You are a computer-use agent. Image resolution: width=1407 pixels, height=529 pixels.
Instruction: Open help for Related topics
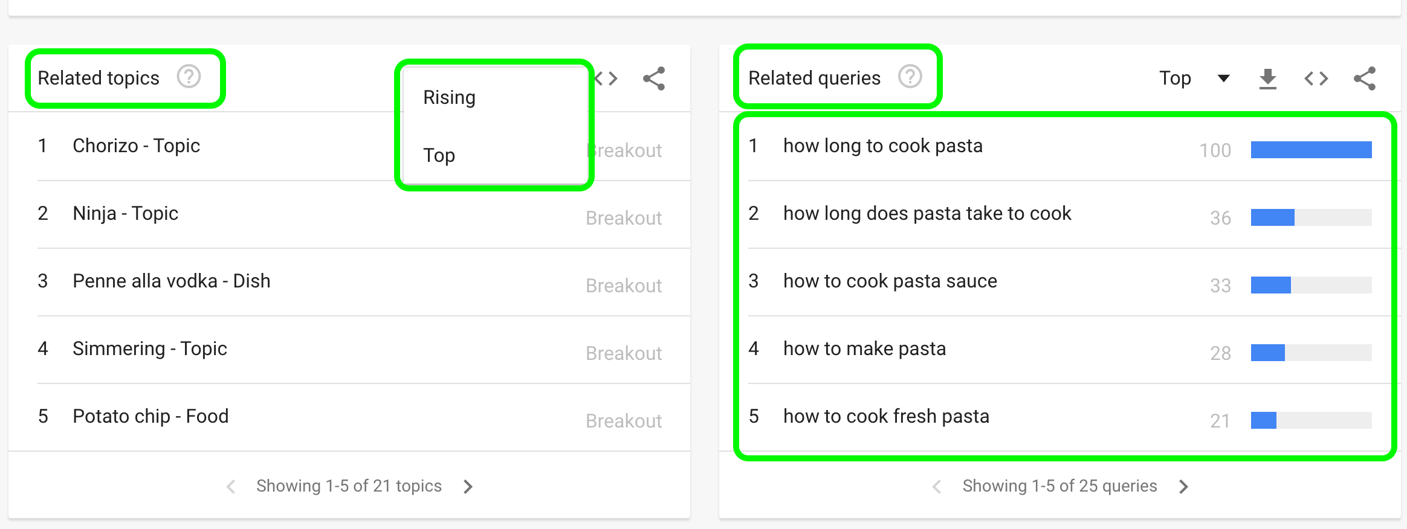click(x=189, y=77)
